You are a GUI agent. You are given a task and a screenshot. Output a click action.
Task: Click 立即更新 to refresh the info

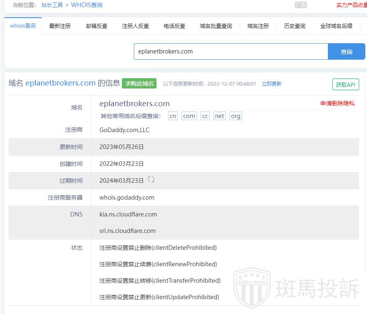coord(271,84)
